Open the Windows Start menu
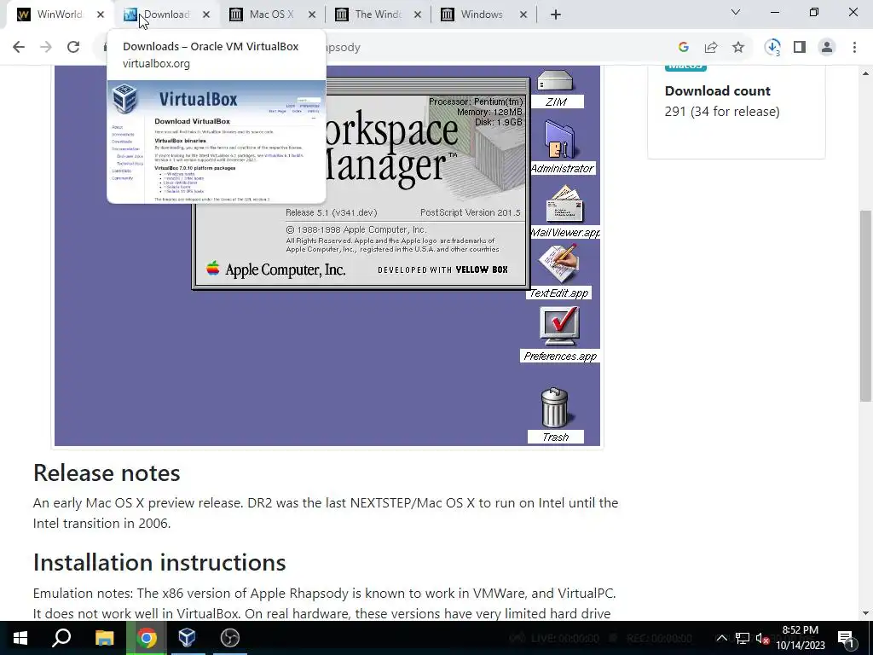873x655 pixels. tap(20, 638)
